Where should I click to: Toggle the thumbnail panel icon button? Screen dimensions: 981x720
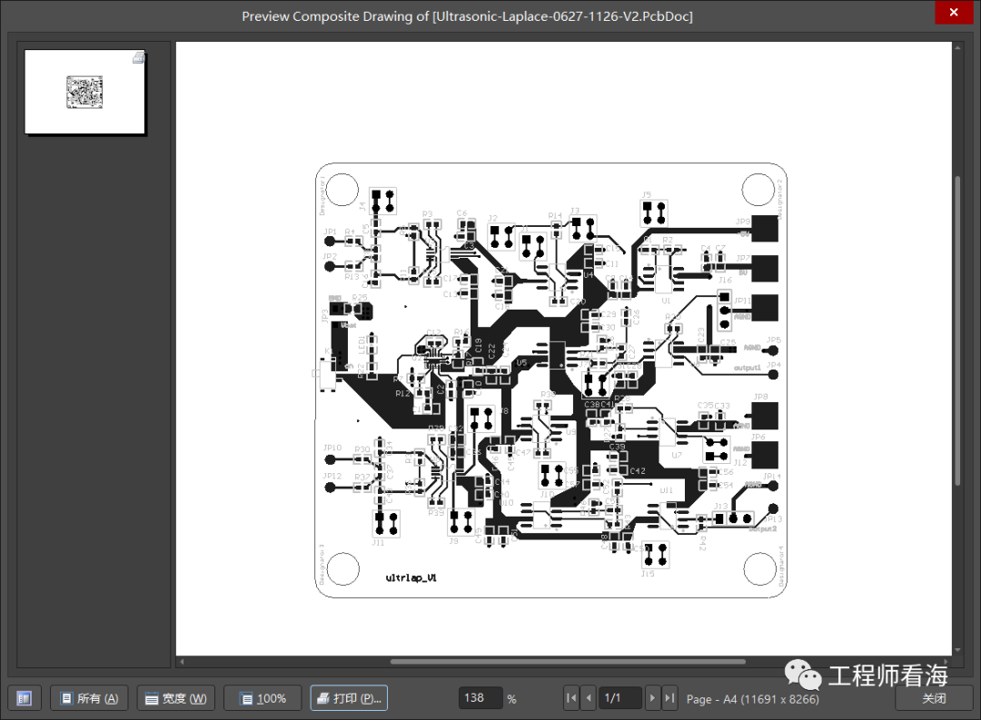25,698
